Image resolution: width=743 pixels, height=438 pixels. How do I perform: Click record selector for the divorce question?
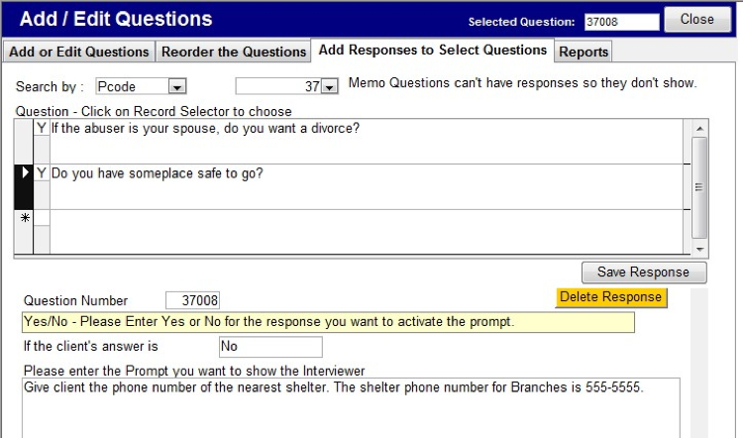pyautogui.click(x=23, y=141)
